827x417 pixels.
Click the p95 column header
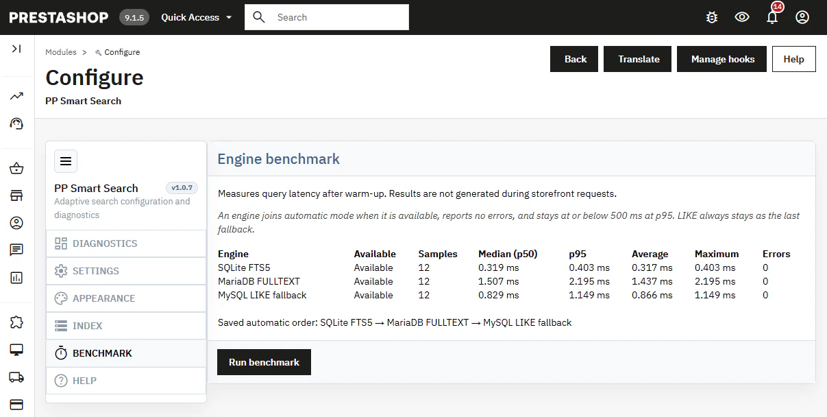(578, 254)
